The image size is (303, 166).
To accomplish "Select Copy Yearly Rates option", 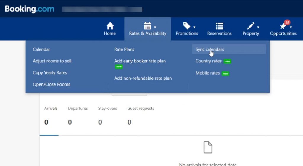I will pos(50,72).
